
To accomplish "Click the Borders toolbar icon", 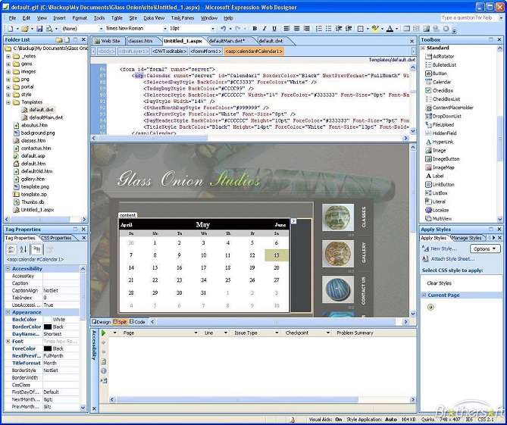I will pyautogui.click(x=361, y=29).
